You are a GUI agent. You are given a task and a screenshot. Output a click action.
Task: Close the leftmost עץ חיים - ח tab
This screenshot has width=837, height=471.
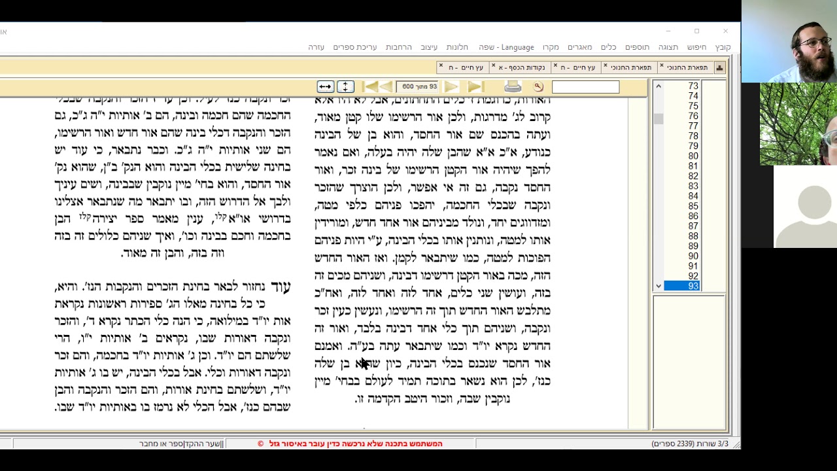click(441, 66)
